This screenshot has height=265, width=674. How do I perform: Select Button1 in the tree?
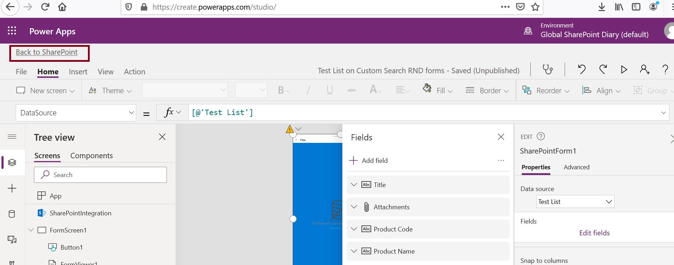point(71,247)
